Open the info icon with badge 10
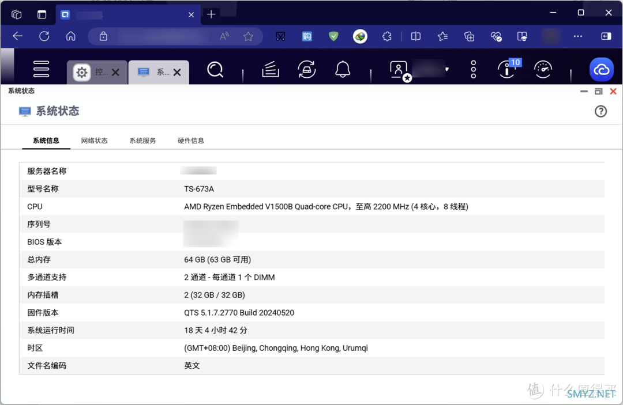Viewport: 623px width, 405px height. coord(508,69)
